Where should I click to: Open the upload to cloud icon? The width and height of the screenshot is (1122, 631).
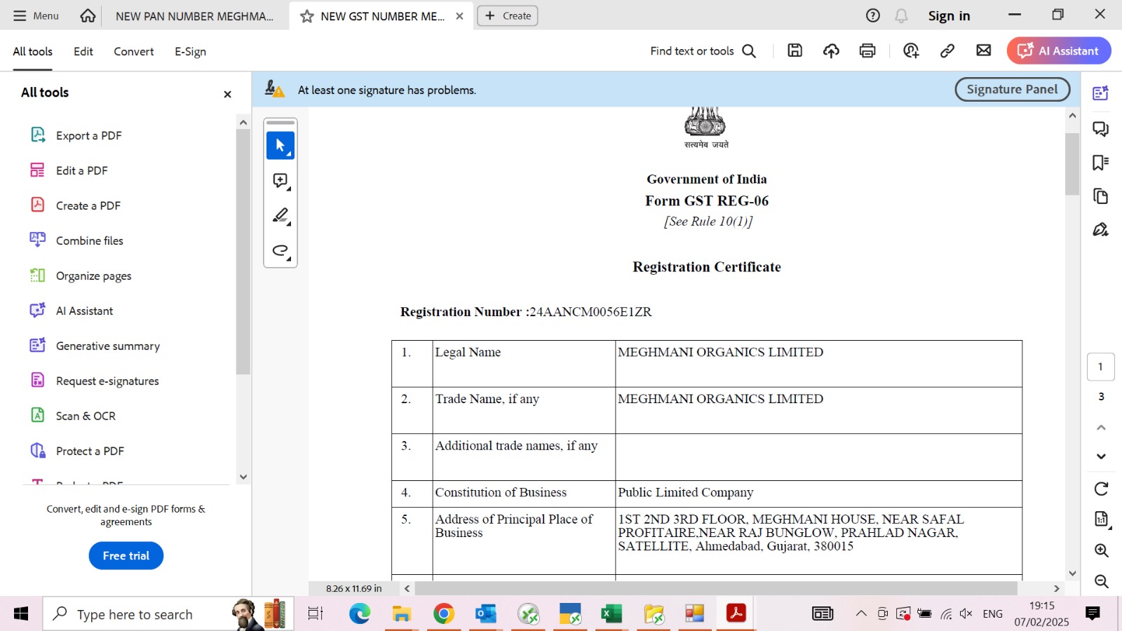point(831,50)
